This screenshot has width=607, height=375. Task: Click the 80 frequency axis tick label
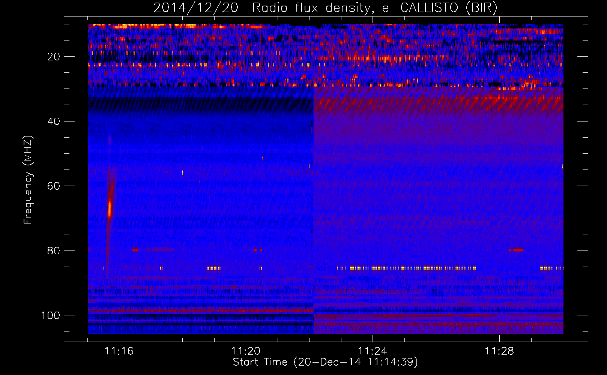(54, 251)
